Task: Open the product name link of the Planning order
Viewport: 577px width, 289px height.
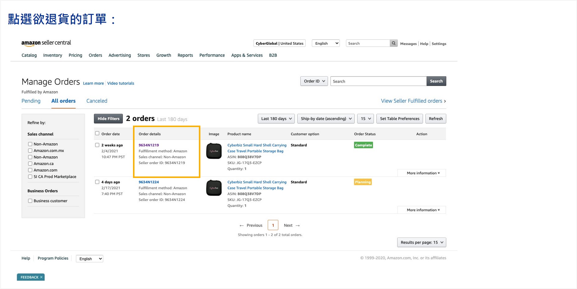Action: (257, 185)
